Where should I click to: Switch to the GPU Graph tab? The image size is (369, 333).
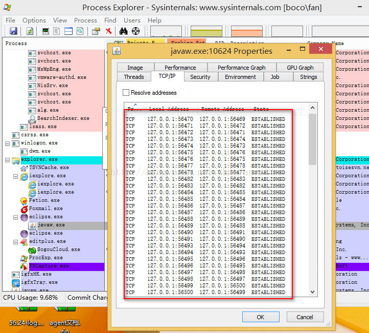click(300, 68)
